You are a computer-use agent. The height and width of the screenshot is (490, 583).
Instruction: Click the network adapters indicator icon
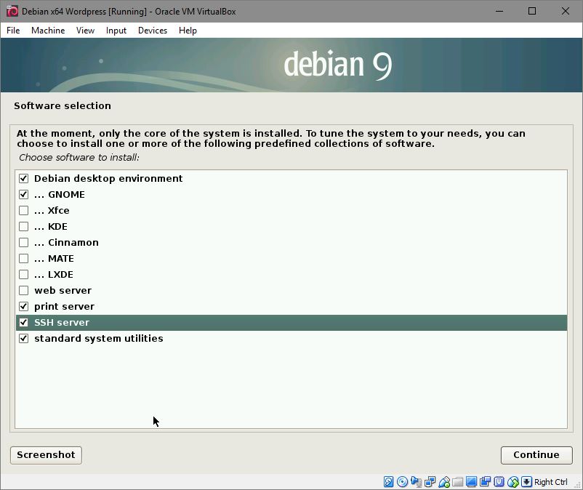click(x=430, y=482)
